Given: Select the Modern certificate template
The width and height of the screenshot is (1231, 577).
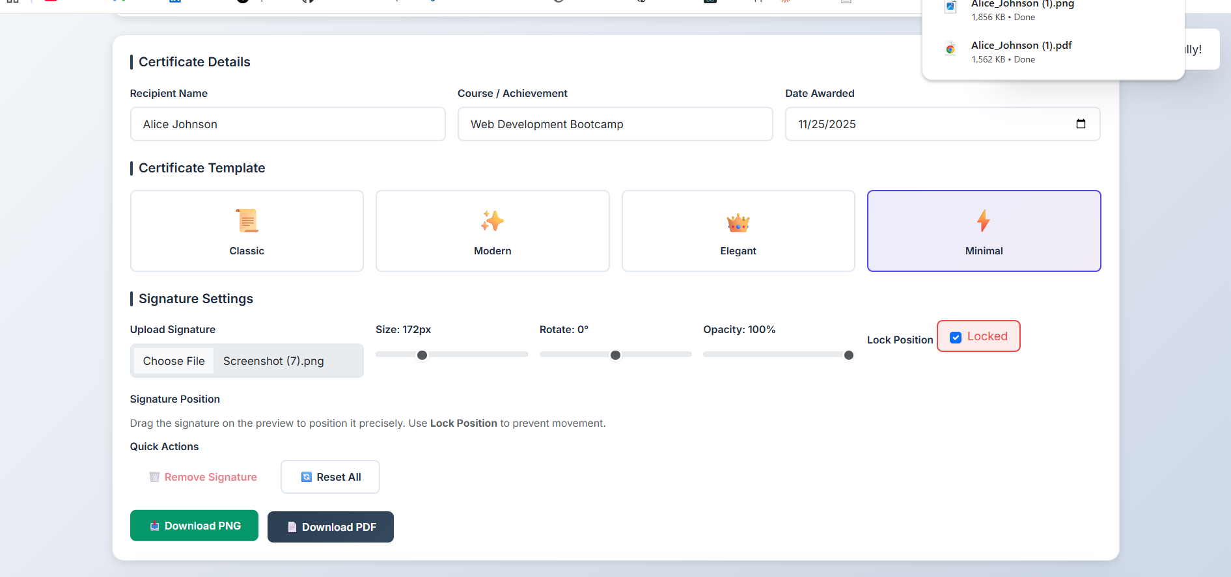Looking at the screenshot, I should point(493,231).
